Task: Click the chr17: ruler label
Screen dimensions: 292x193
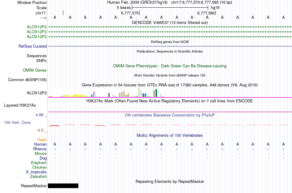Action: (41, 13)
